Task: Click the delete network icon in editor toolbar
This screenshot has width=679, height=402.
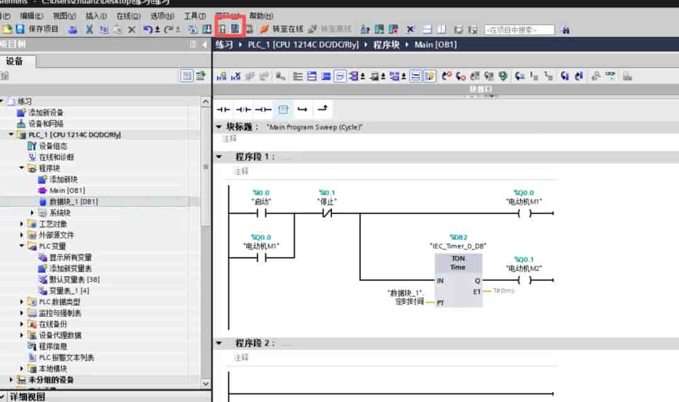Action: point(236,76)
